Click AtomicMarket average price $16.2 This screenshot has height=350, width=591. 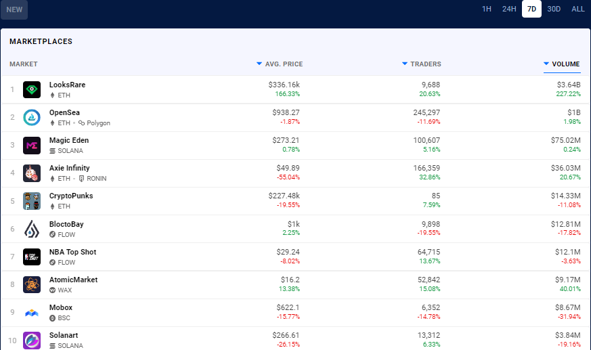tap(290, 280)
